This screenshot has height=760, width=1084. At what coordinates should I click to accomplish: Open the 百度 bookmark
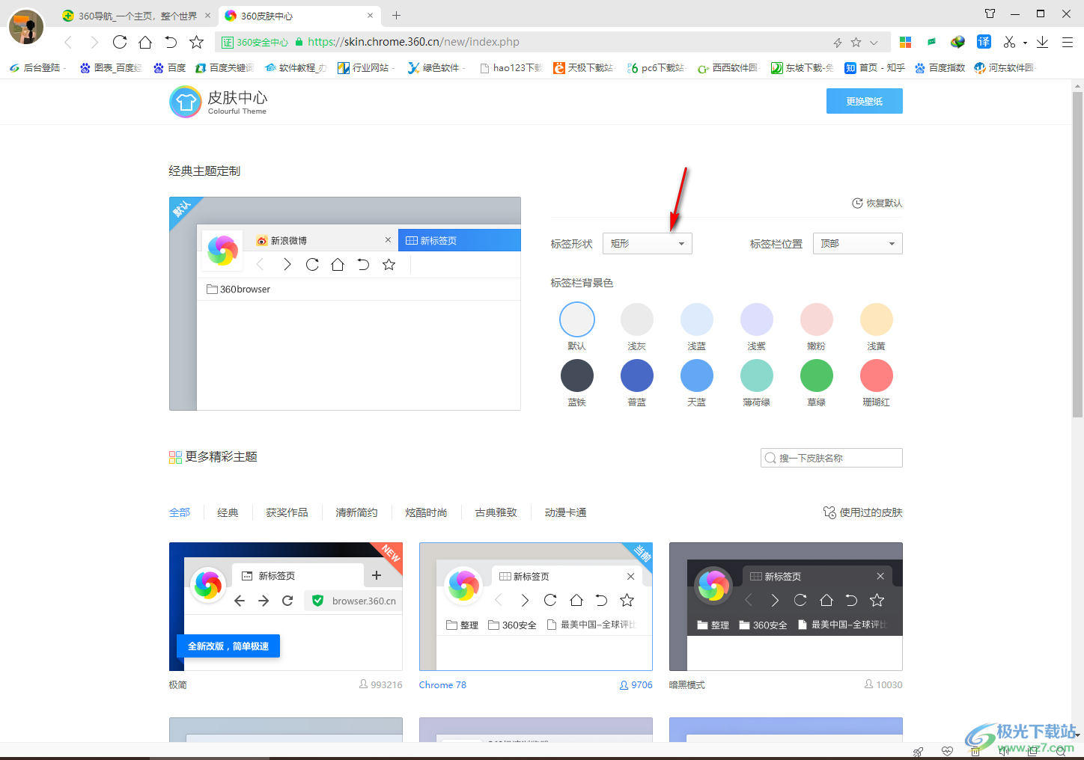(169, 67)
